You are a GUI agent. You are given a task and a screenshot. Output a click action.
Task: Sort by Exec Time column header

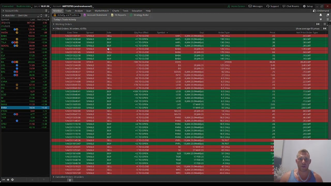[72, 33]
